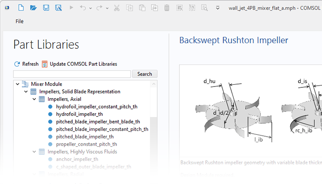Click the tree scrollbar up arrow

click(154, 84)
